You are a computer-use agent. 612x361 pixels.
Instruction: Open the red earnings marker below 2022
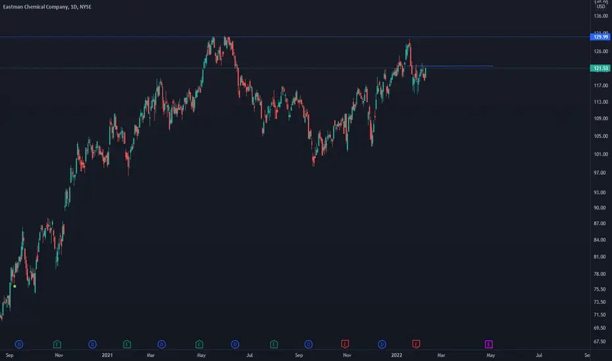(416, 344)
